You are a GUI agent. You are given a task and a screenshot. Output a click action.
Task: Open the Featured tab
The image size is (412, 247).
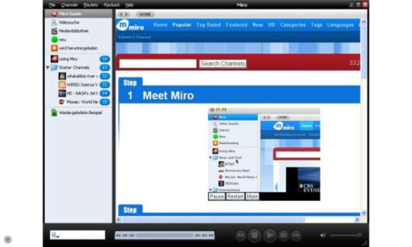pyautogui.click(x=237, y=25)
